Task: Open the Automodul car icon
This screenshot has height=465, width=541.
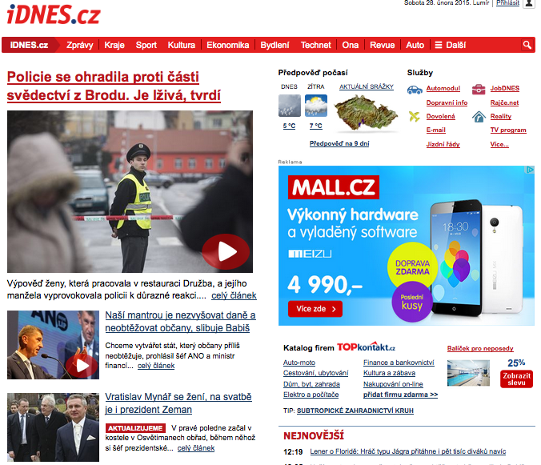Action: tap(415, 90)
